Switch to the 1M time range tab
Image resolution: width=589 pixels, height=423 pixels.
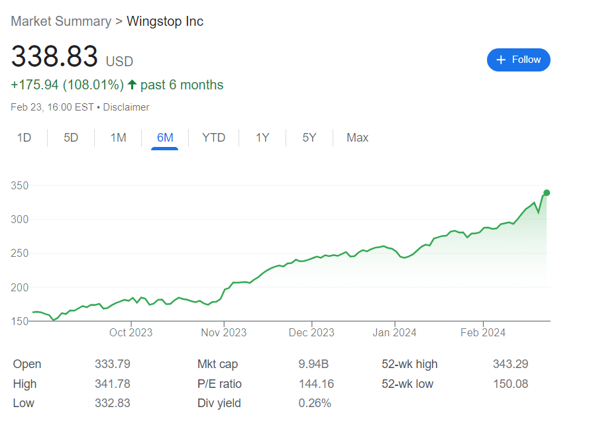(x=118, y=138)
